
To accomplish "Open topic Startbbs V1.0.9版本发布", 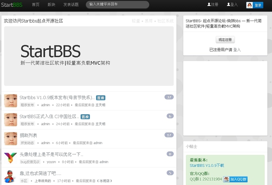I will coord(57,98).
